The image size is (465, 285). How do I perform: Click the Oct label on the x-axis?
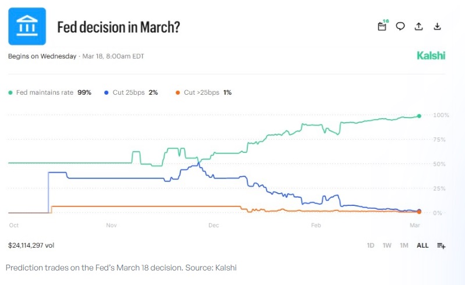(14, 225)
